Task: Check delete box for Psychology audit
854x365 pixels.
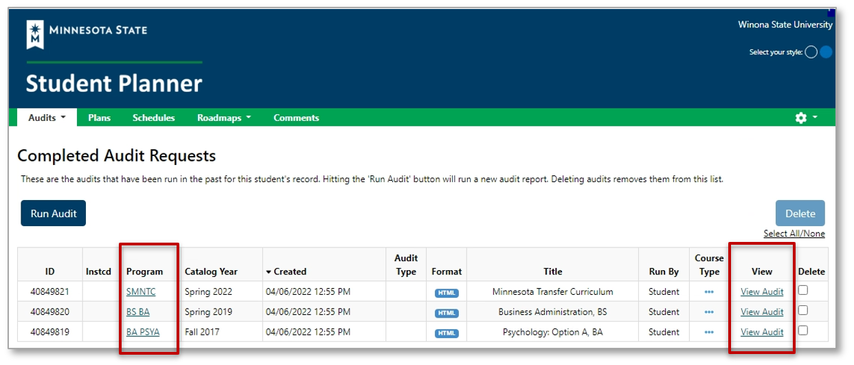Action: pyautogui.click(x=802, y=331)
